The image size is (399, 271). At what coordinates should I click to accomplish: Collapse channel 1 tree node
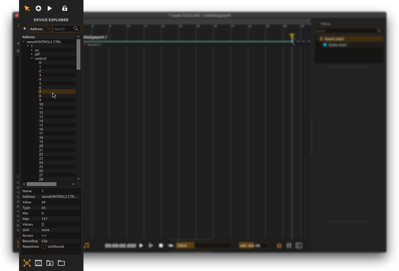[28, 46]
